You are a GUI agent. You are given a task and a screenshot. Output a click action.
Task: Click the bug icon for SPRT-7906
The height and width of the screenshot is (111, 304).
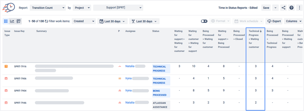[6, 78]
